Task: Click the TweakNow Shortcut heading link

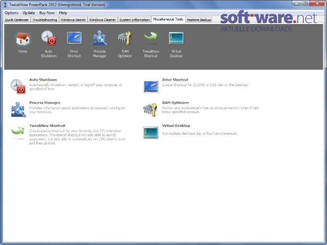Action: click(x=47, y=125)
